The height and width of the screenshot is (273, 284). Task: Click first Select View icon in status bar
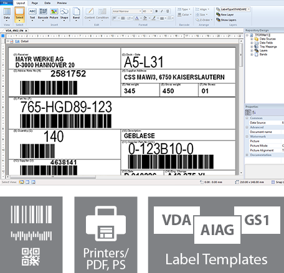point(21,182)
